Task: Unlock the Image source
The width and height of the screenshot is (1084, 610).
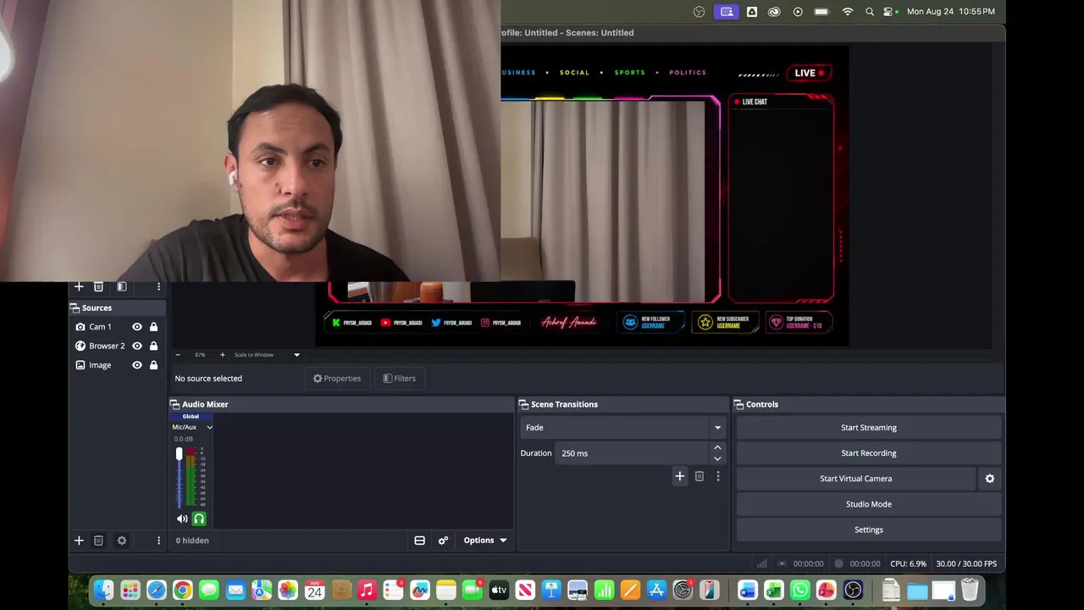Action: pyautogui.click(x=153, y=365)
